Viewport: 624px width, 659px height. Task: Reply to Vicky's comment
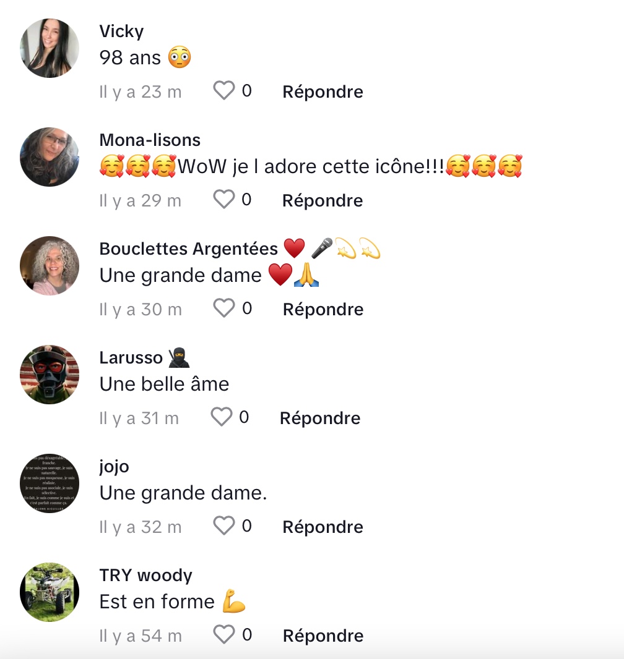(323, 91)
